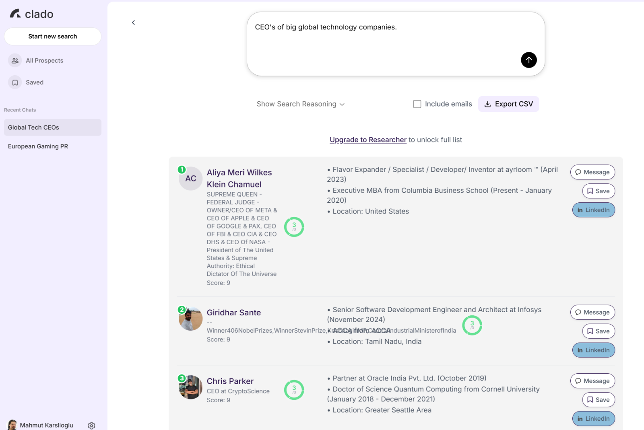Expand Show Search Reasoning
This screenshot has height=430, width=644.
point(300,104)
